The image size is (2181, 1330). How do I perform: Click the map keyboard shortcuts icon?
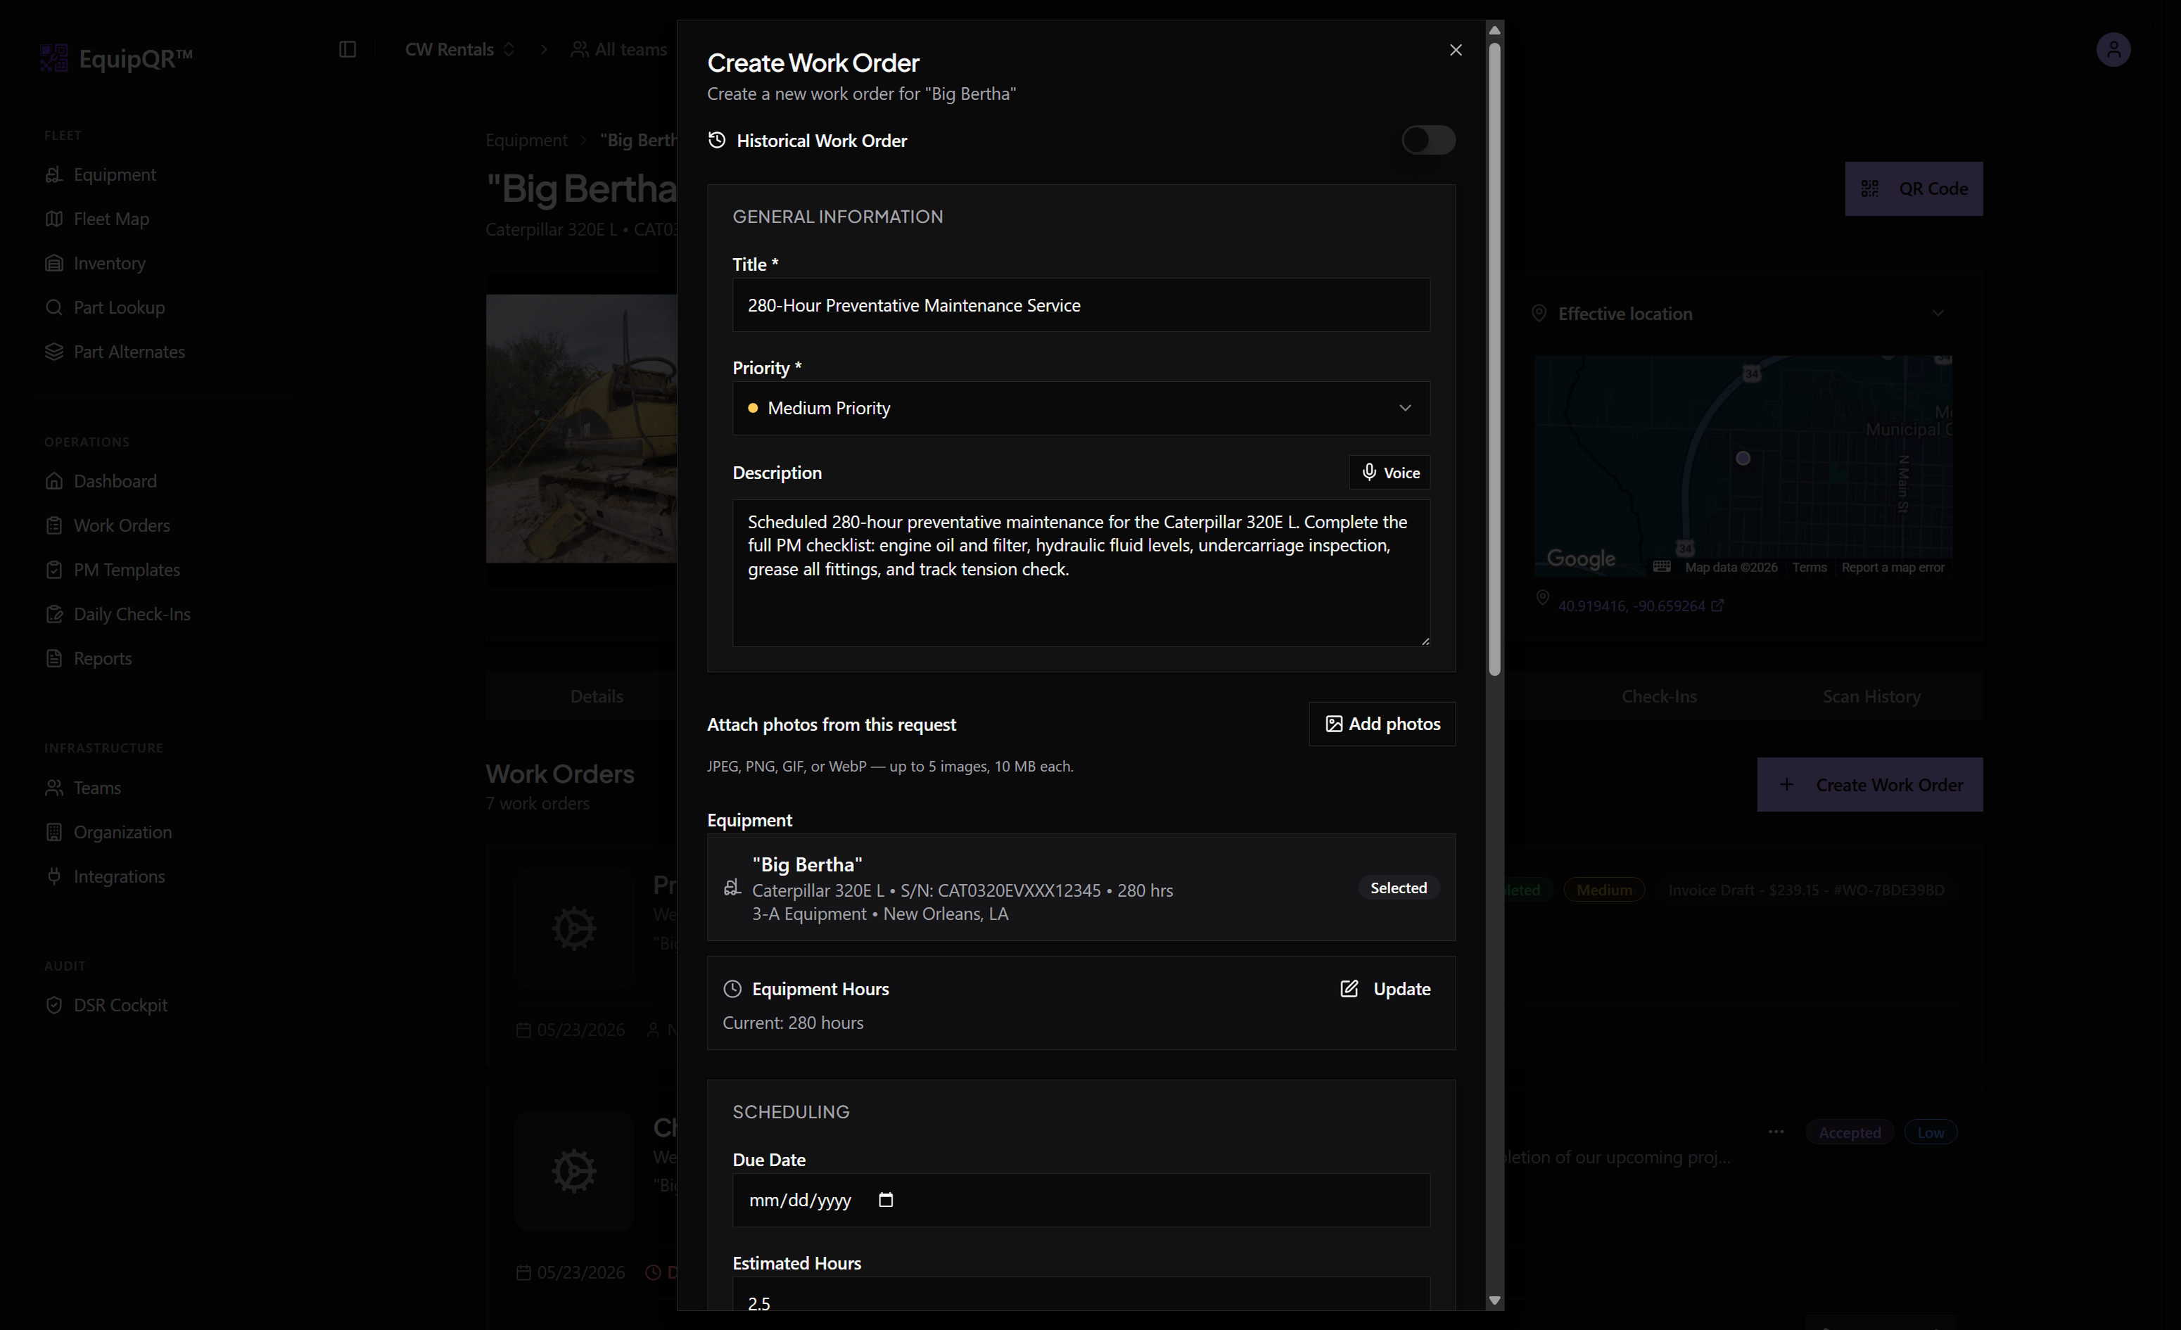1661,566
